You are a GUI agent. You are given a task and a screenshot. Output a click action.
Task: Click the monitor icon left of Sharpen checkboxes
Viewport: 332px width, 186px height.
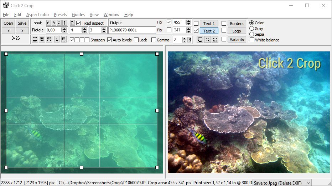point(35,39)
